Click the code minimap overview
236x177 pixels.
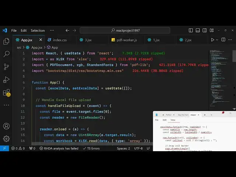point(220,78)
